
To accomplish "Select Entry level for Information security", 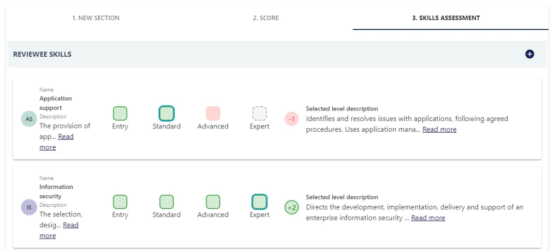I will click(x=120, y=202).
